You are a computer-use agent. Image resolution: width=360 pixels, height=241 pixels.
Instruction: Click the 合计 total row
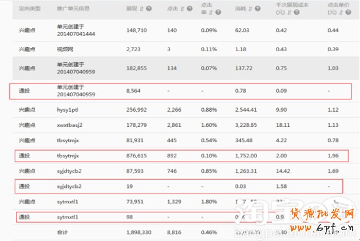(186, 232)
